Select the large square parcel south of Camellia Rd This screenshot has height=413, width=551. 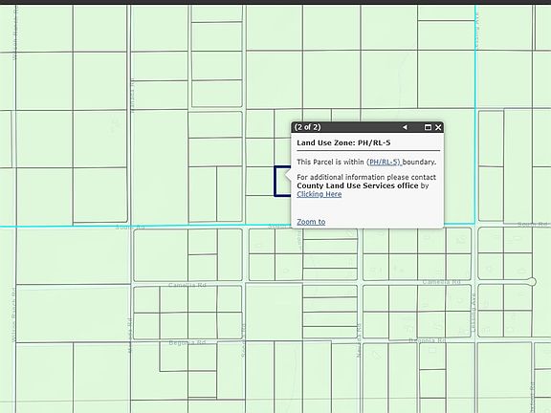274,312
